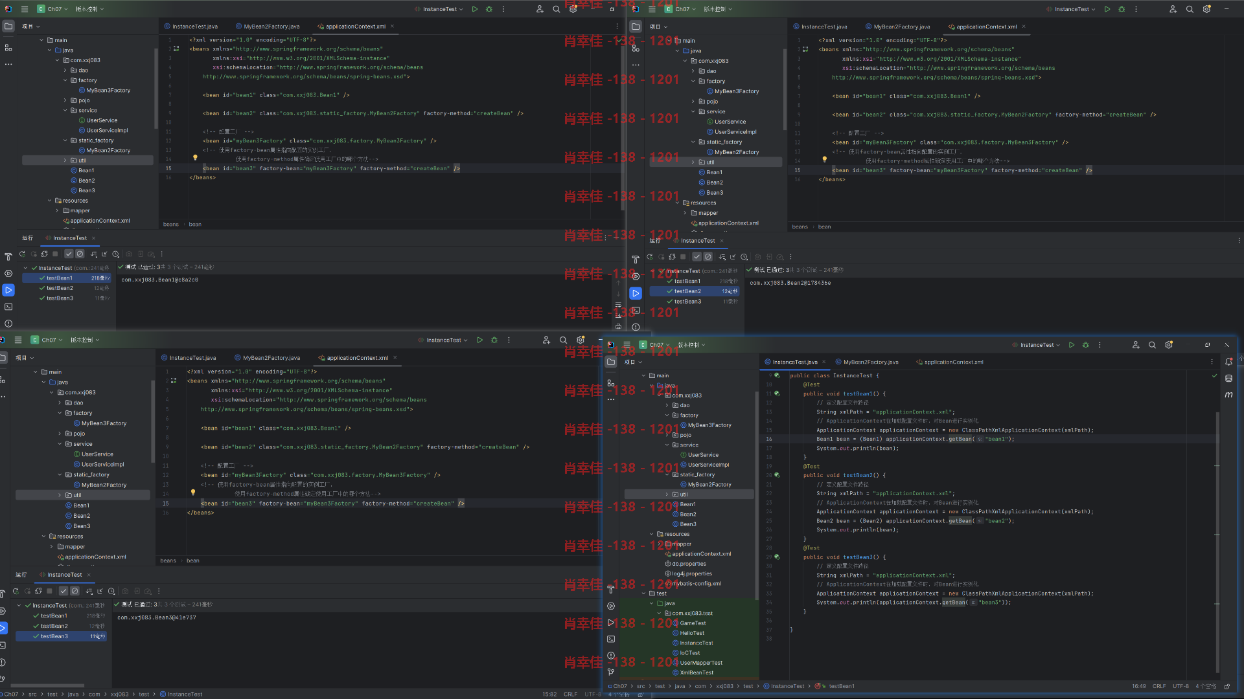Expand the pojo package in bottom-left tree
Image resolution: width=1244 pixels, height=699 pixels.
pyautogui.click(x=60, y=434)
